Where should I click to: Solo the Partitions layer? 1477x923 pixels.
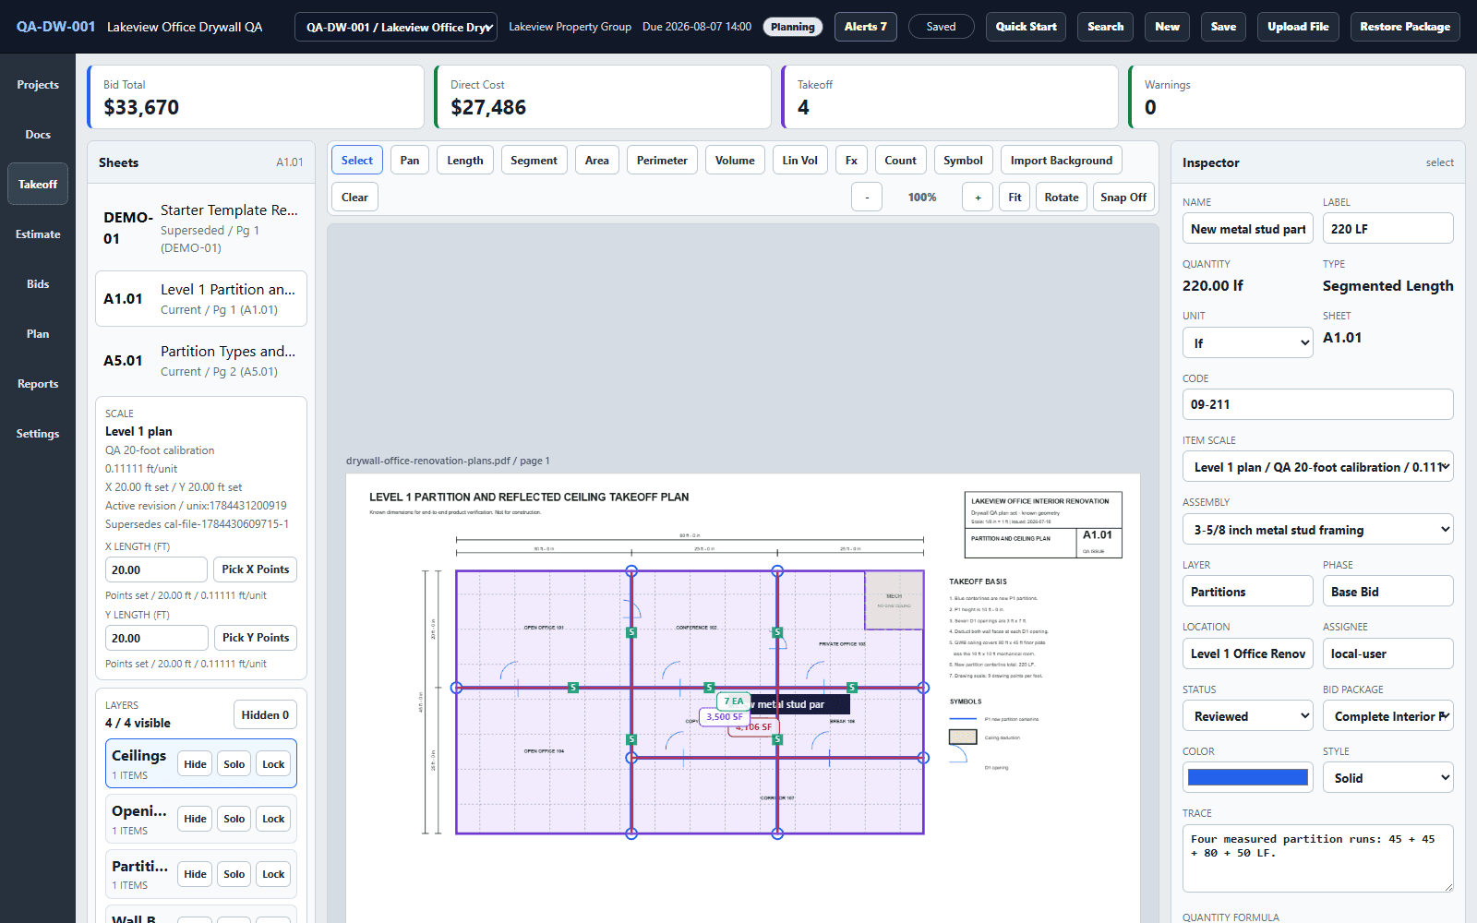click(234, 874)
